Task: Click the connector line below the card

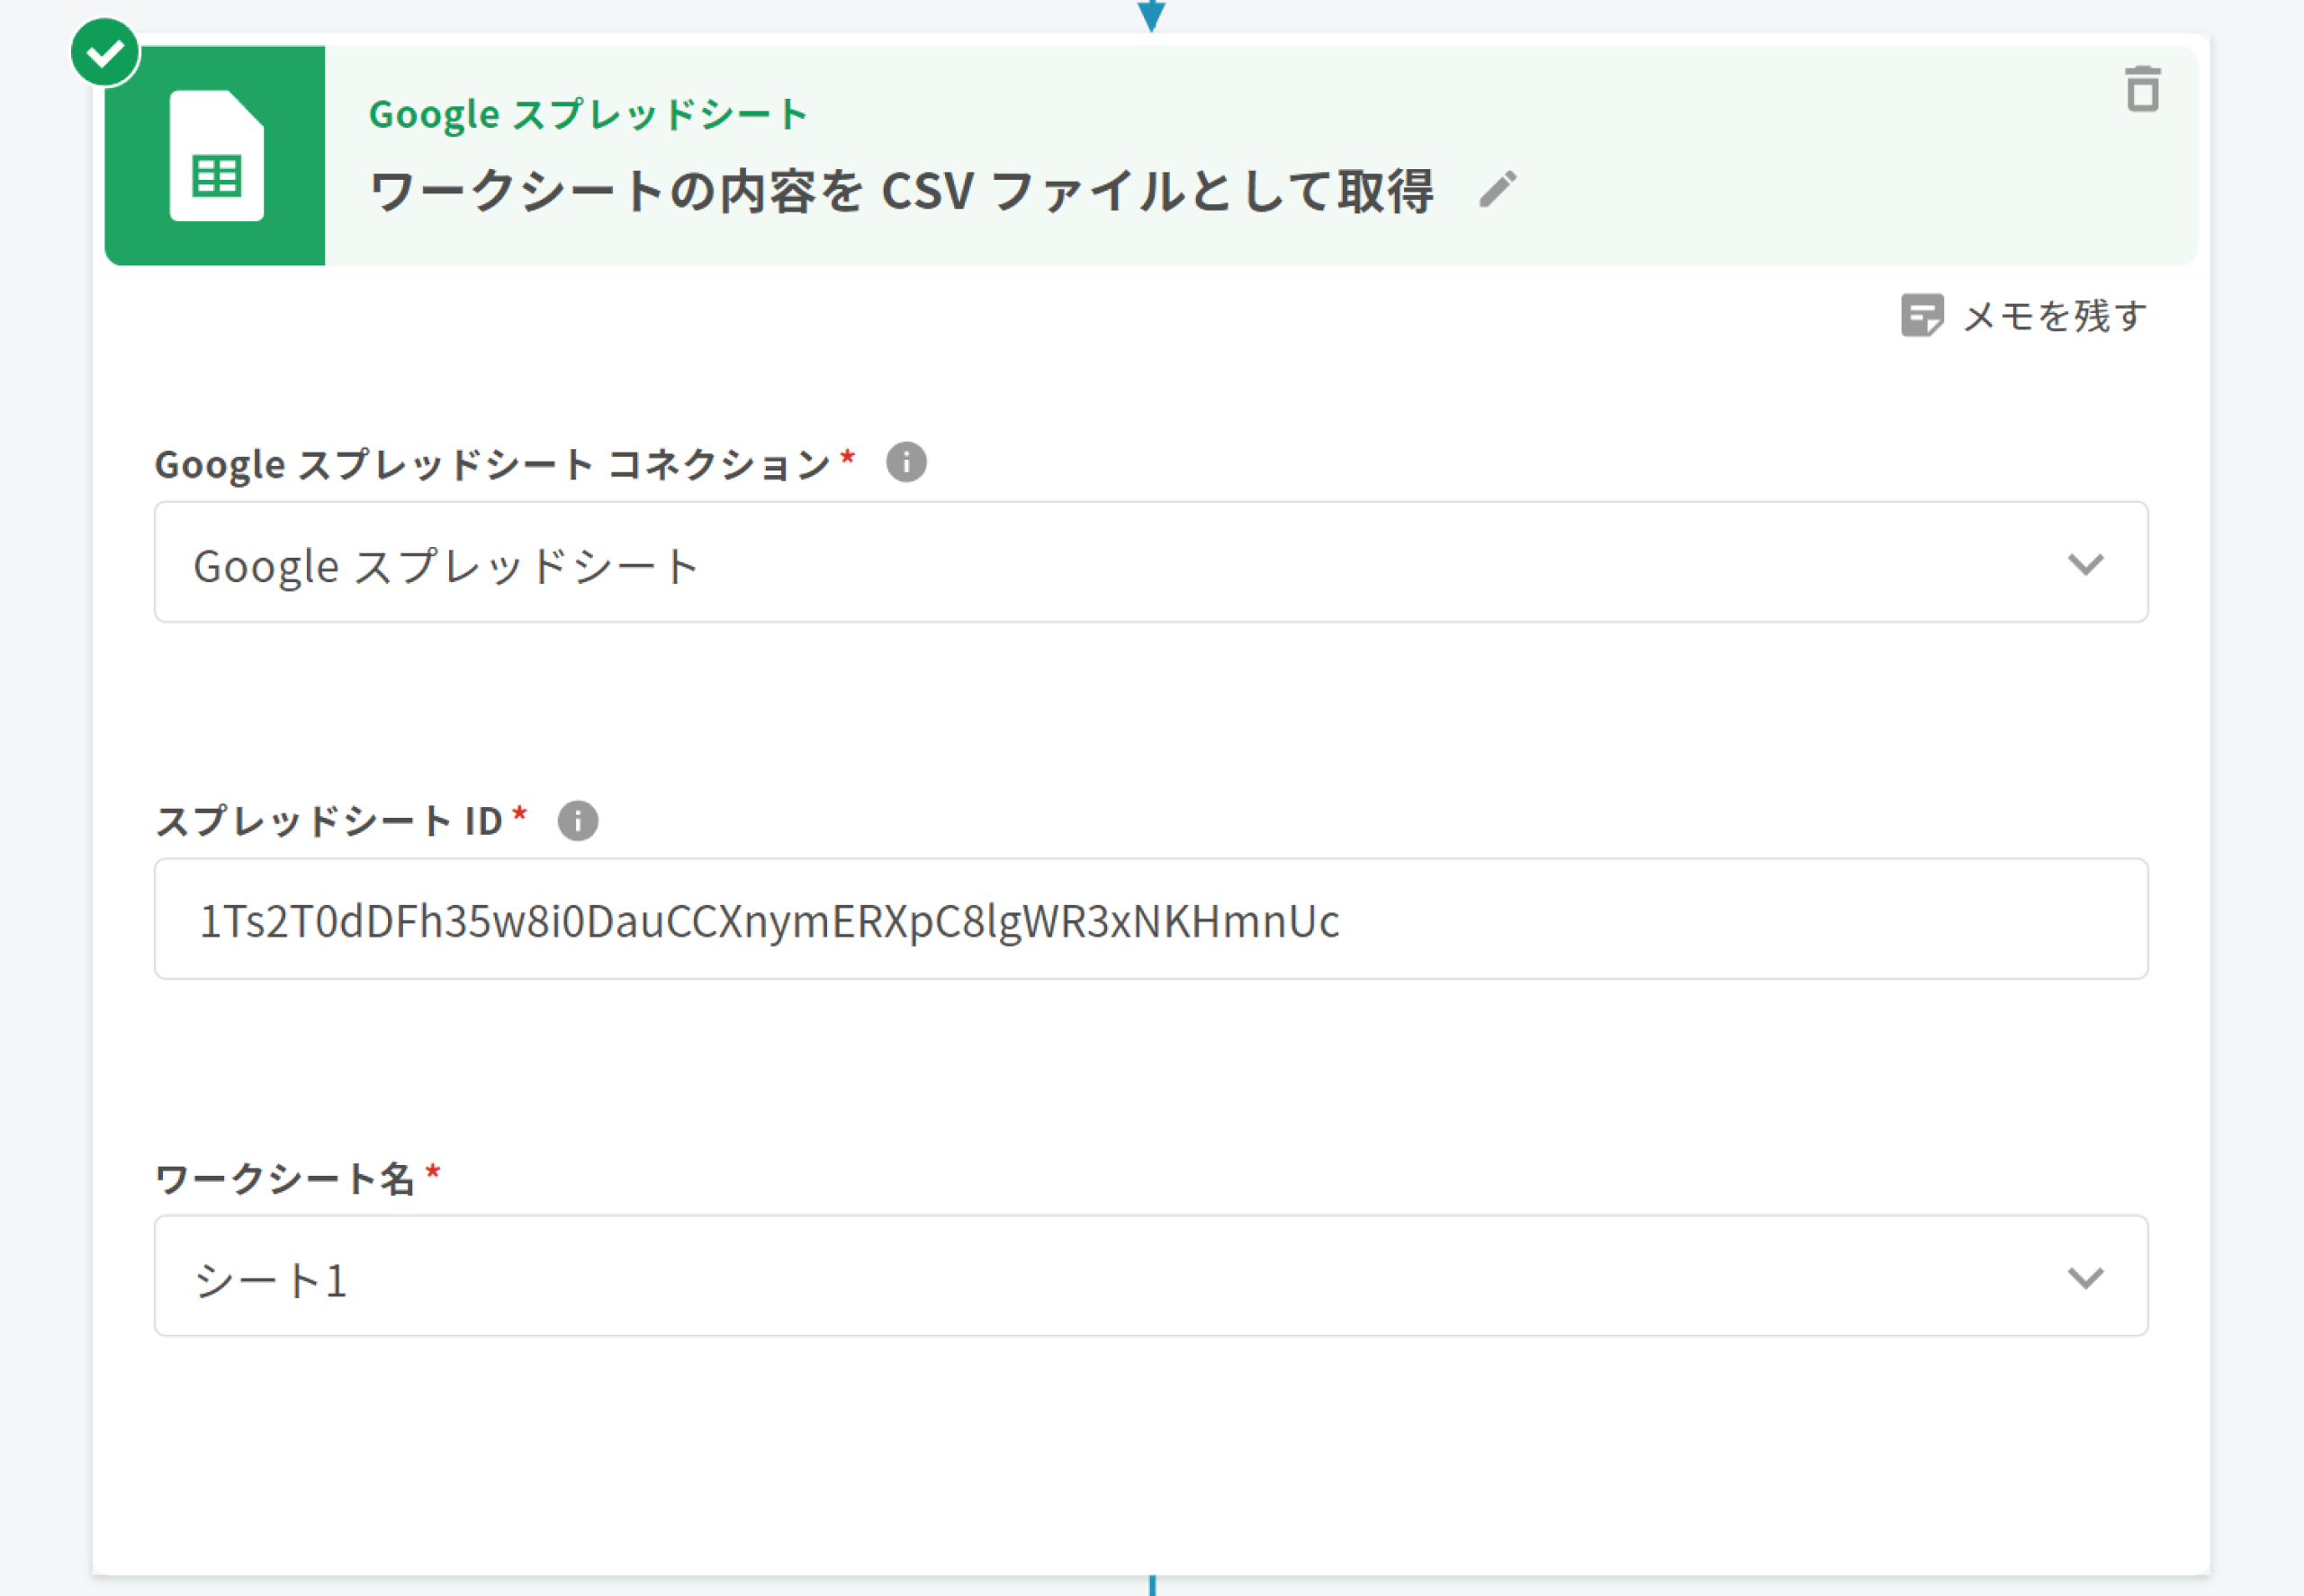Action: coord(1153,1586)
